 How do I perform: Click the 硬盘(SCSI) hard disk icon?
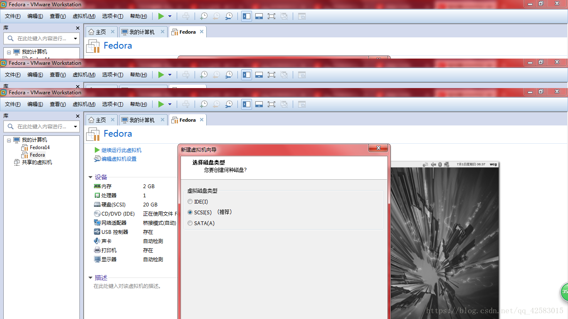(97, 205)
